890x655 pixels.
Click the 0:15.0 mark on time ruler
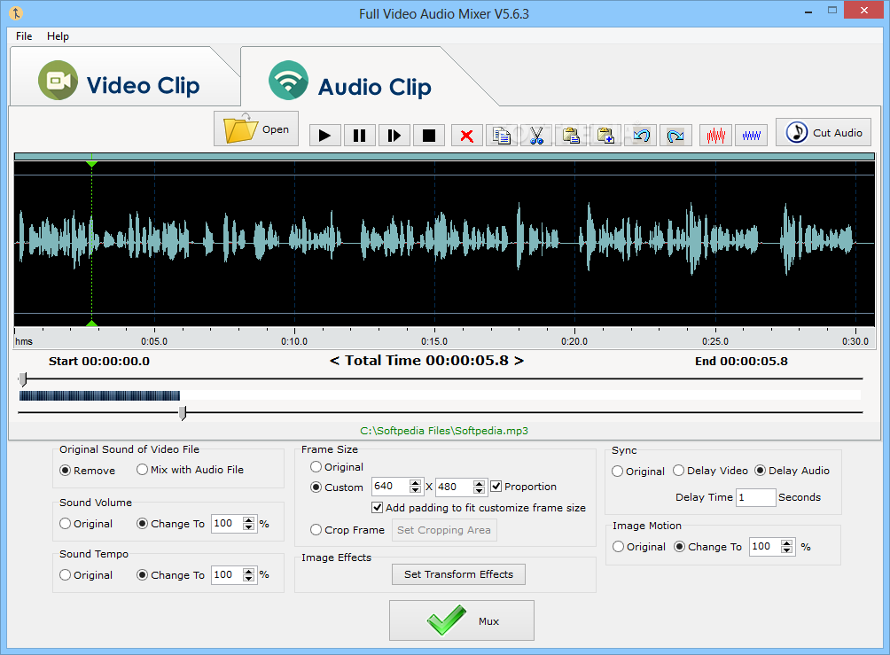[434, 341]
